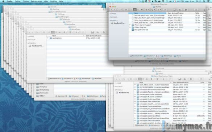Open Action gear menu in iTunes window
The image size is (212, 132).
147,10
